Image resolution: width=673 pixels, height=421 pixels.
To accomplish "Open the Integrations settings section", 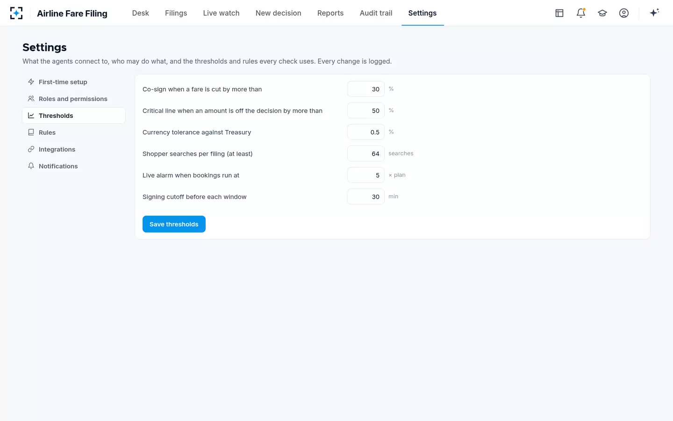I will coord(74,149).
